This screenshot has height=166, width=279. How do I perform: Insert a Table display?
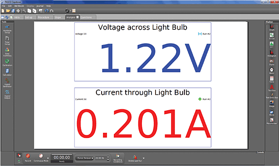point(272,79)
